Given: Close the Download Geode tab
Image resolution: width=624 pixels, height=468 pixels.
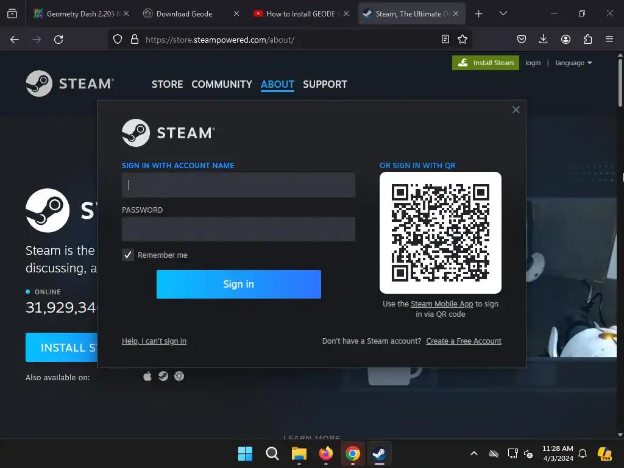Looking at the screenshot, I should click(x=236, y=14).
